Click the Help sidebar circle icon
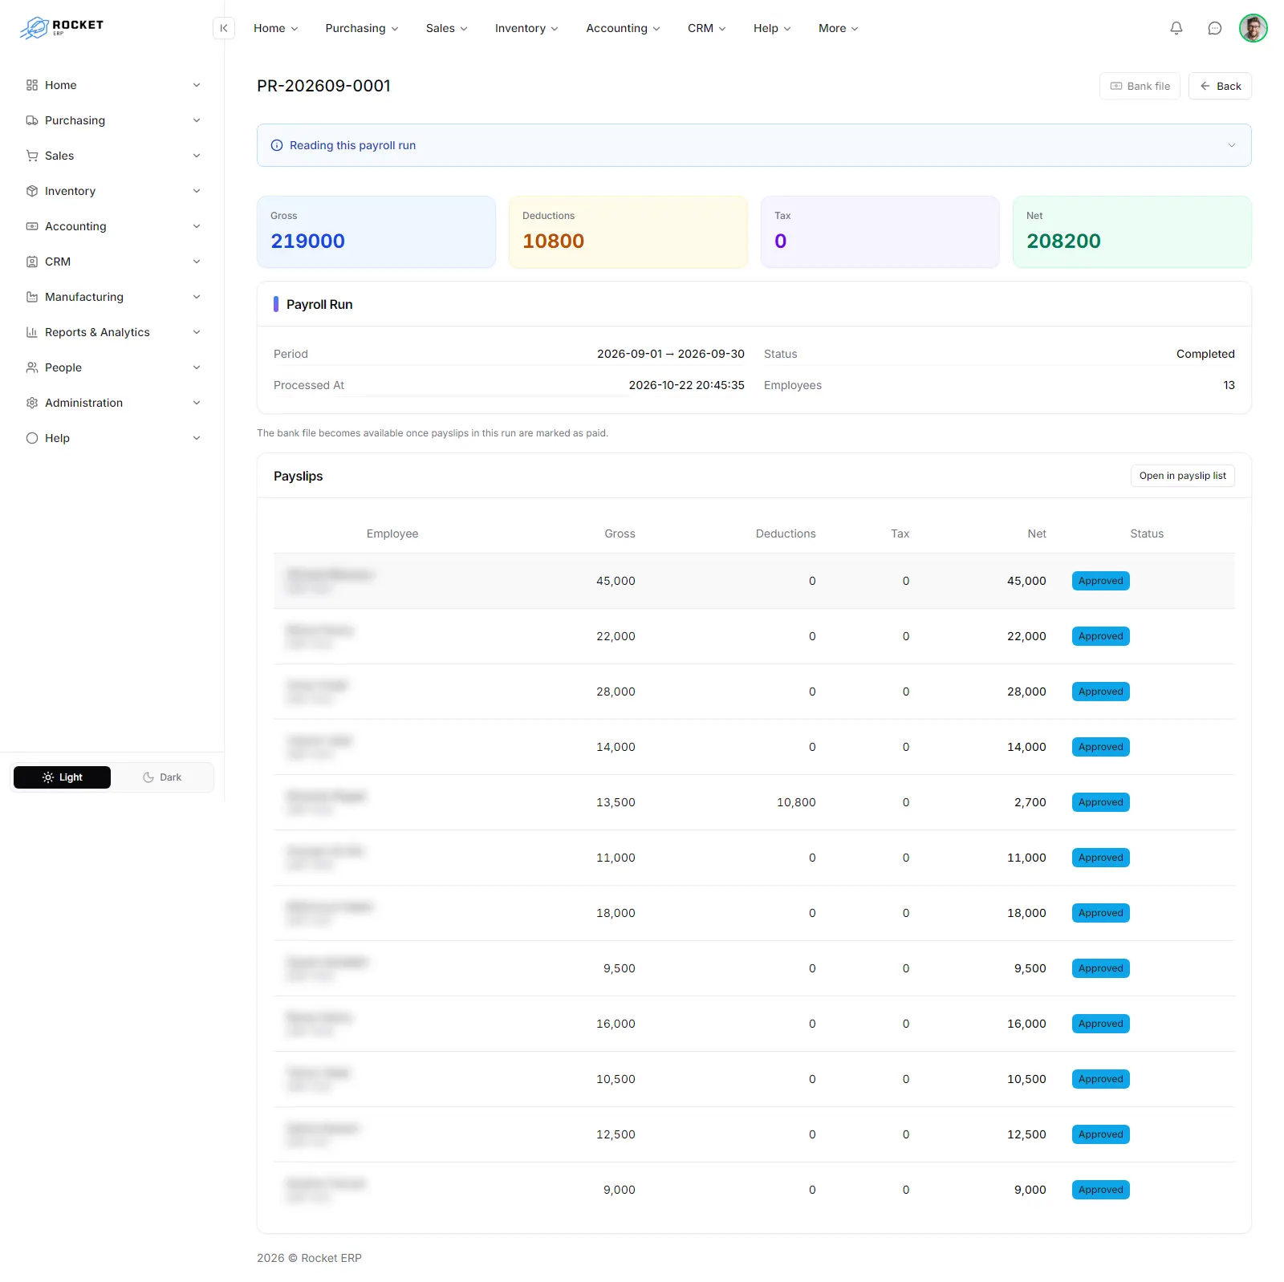 click(32, 438)
